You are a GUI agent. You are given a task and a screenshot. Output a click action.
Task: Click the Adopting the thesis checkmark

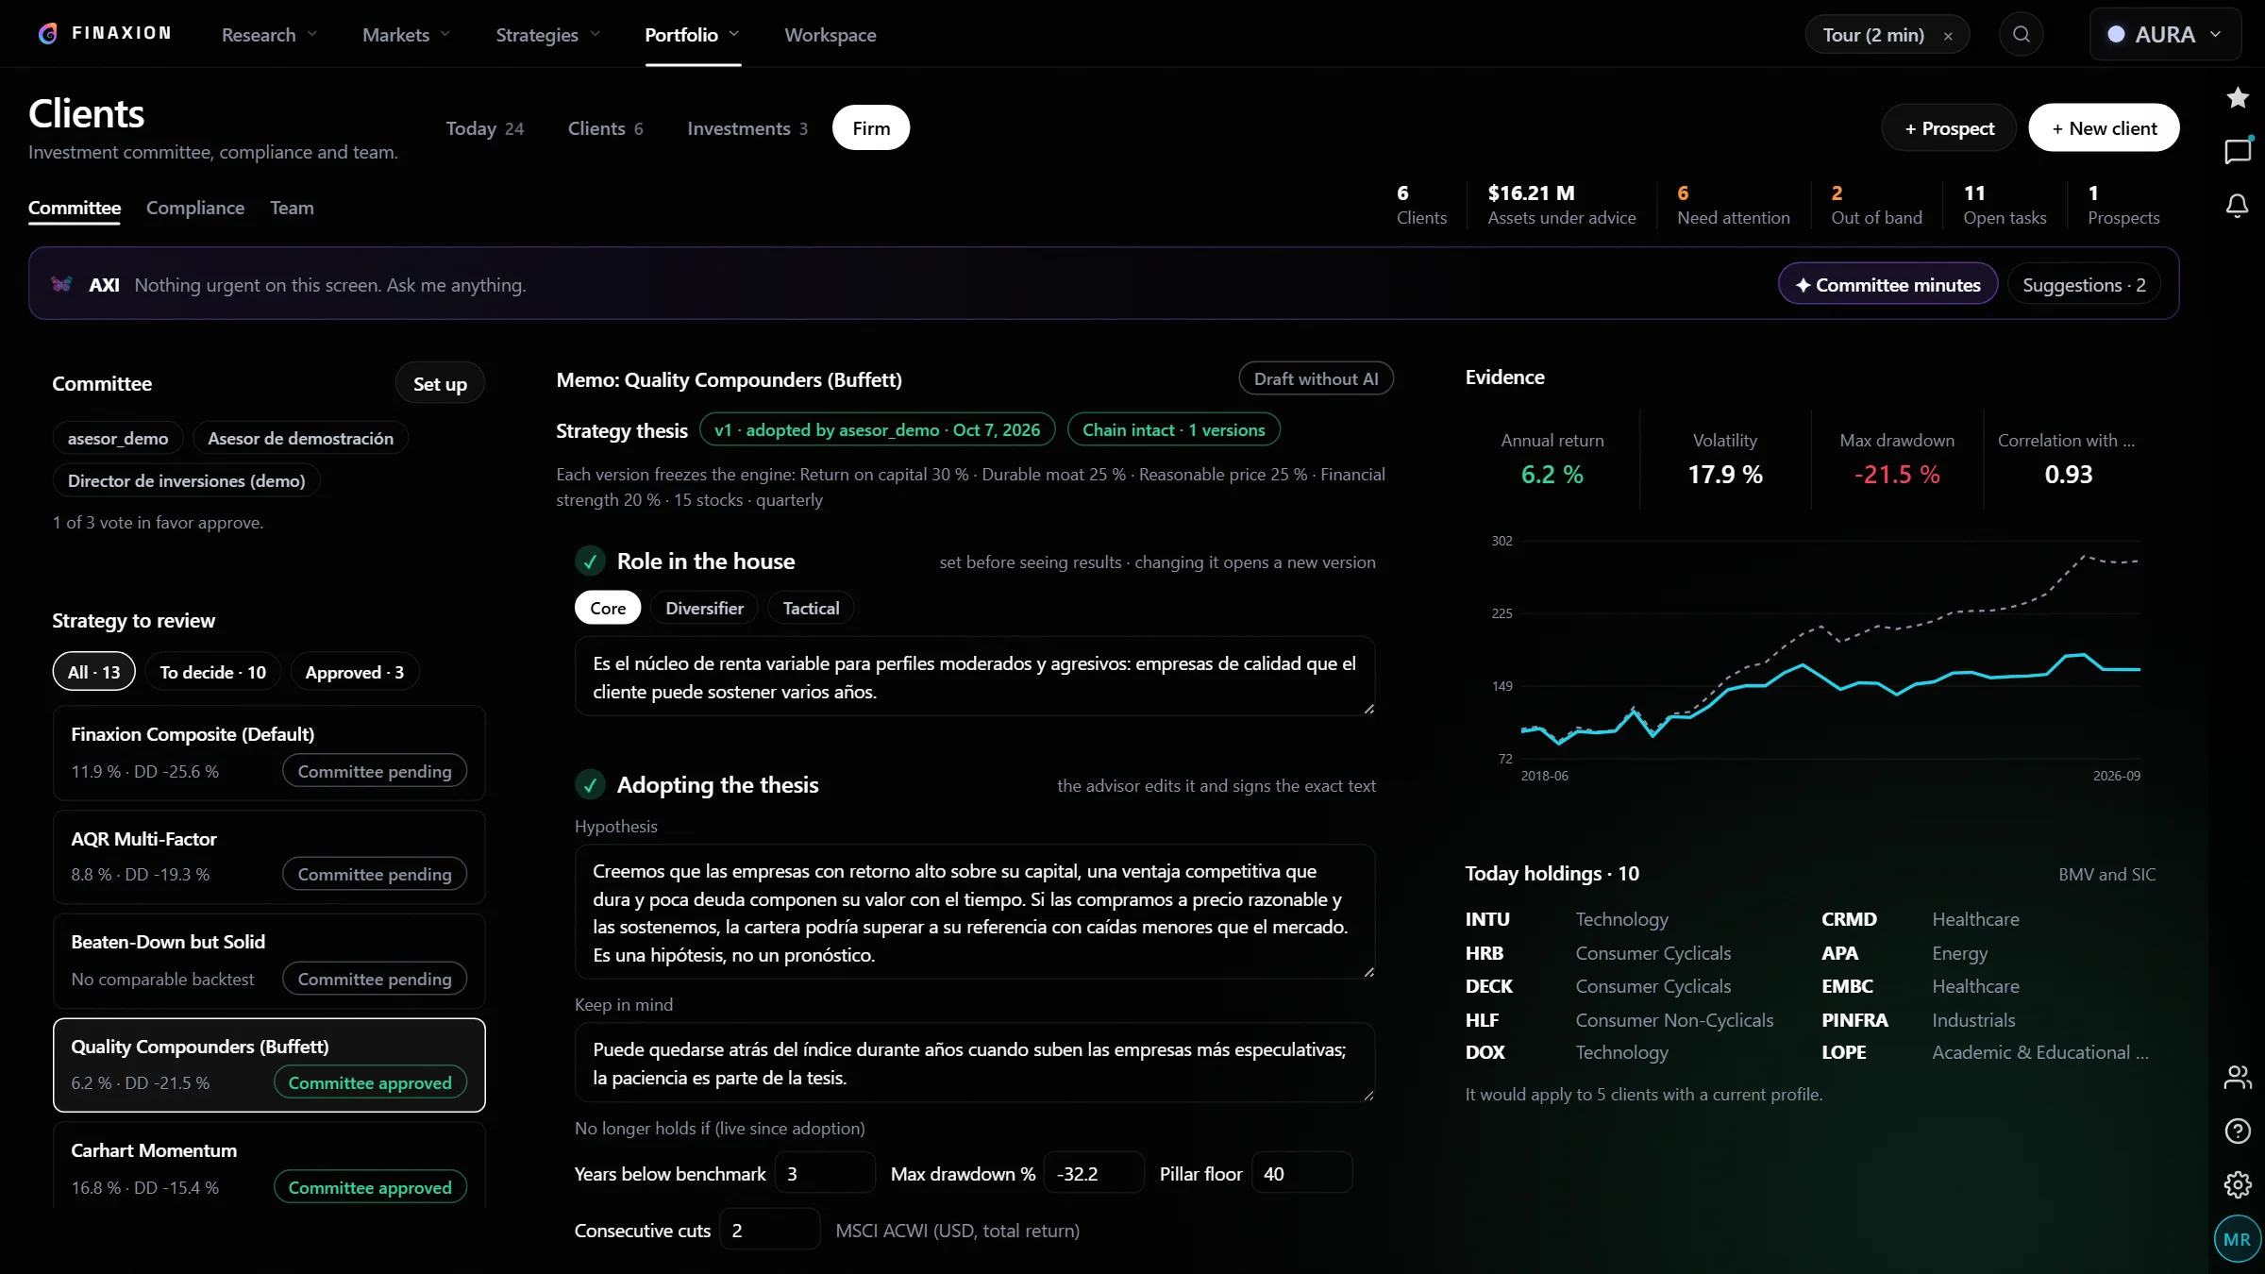point(590,784)
